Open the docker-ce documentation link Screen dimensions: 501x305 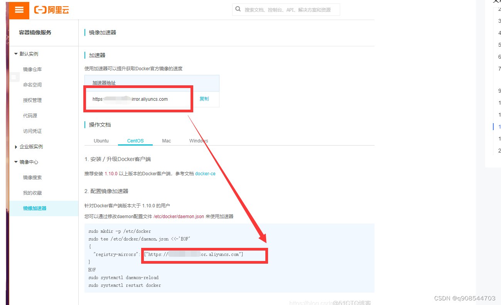pyautogui.click(x=205, y=174)
